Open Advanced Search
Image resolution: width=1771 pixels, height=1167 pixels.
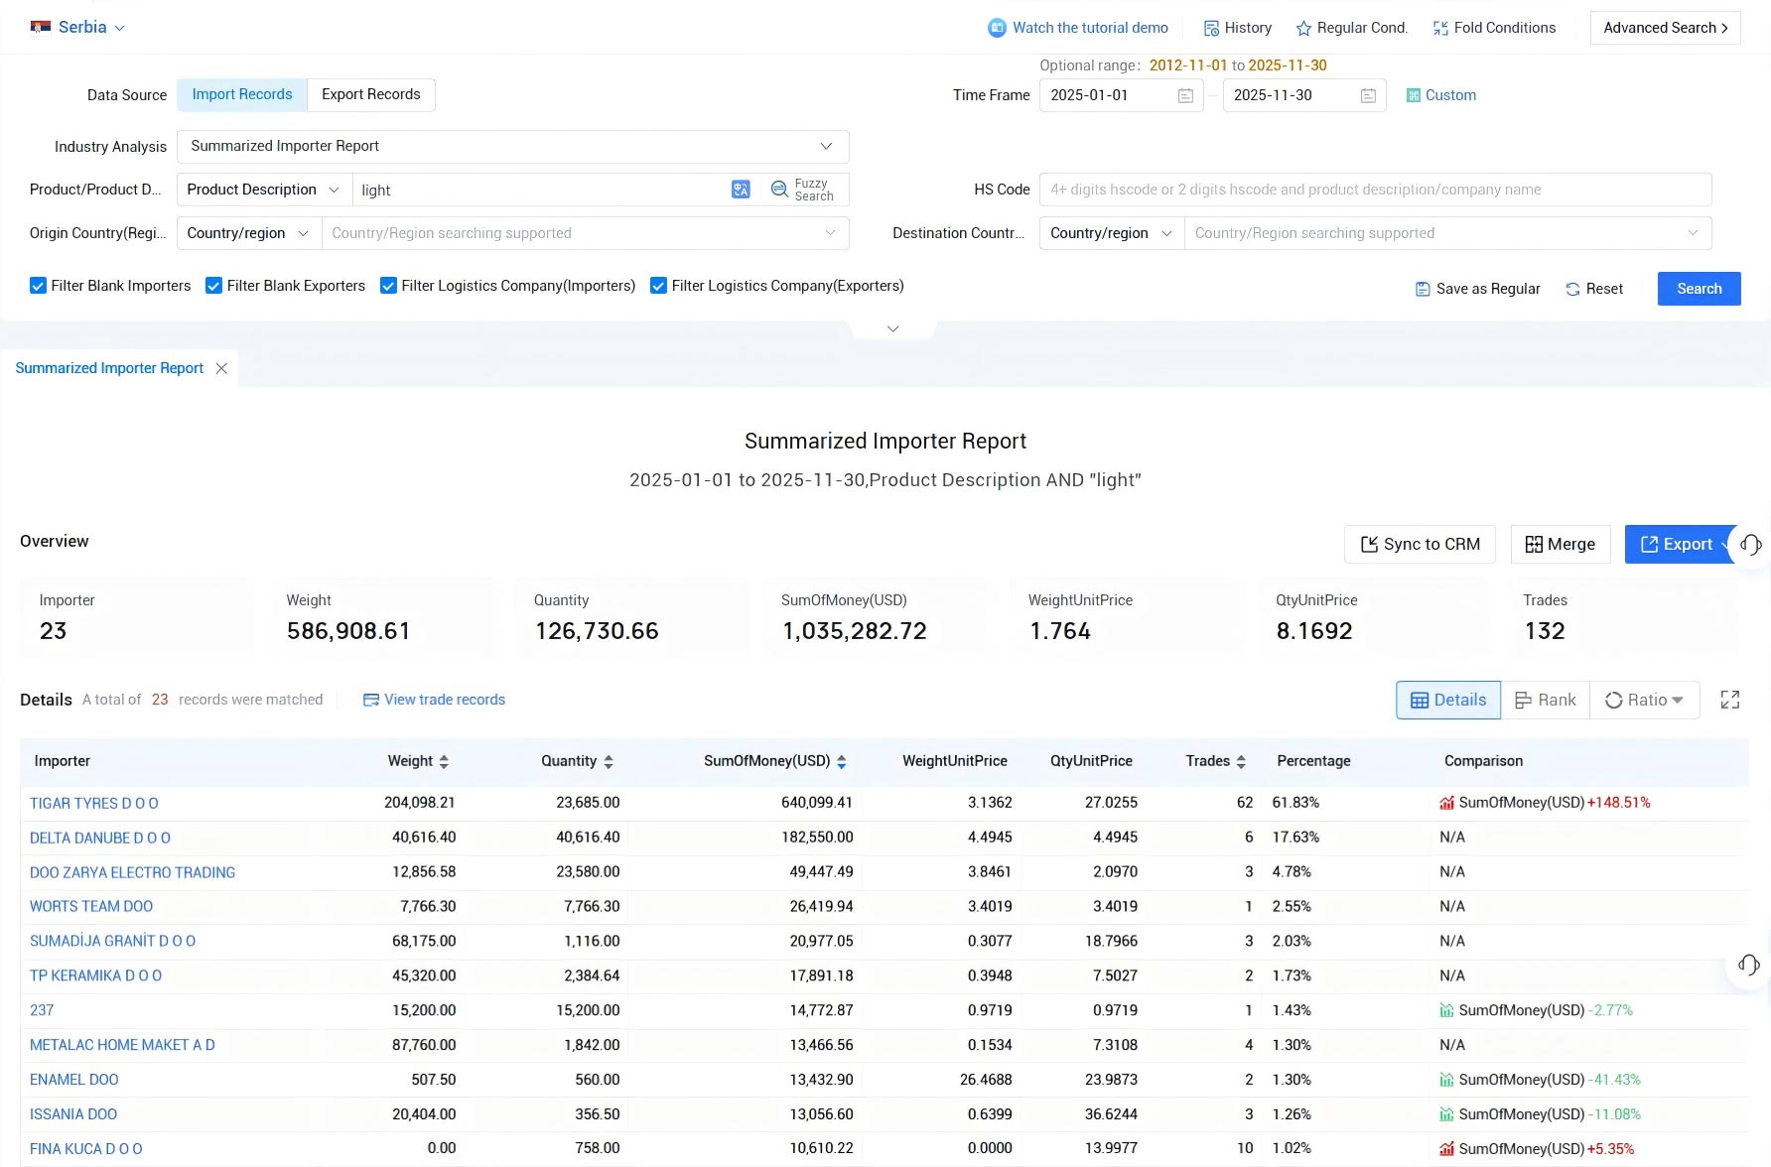pos(1666,28)
